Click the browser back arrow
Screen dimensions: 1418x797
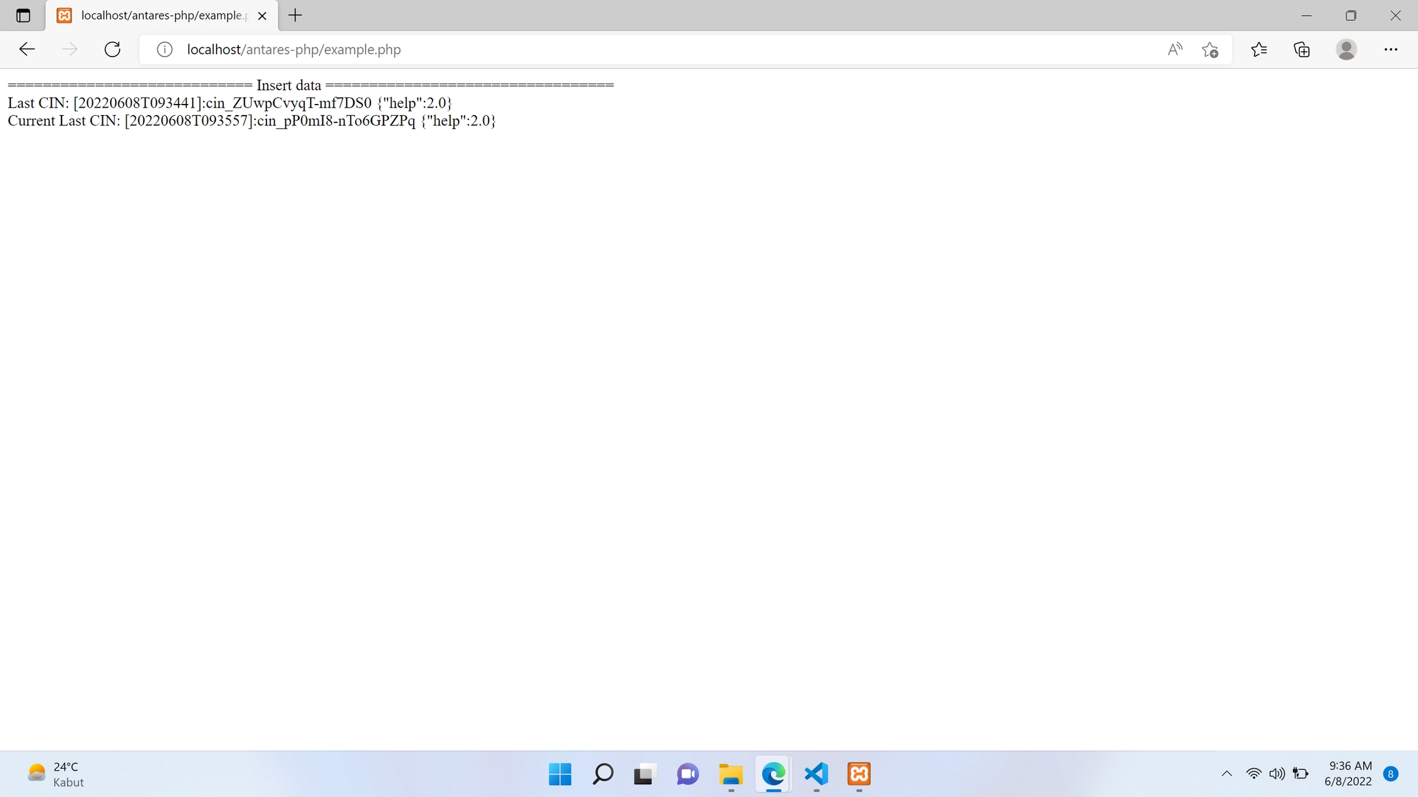coord(27,49)
